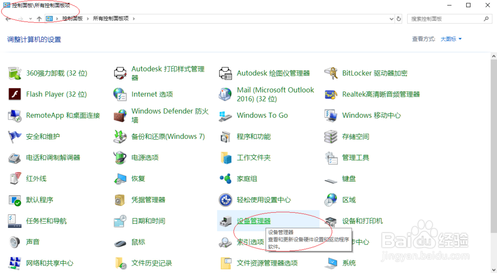
Task: Click the 凭据管理器 safe icon
Action: pyautogui.click(x=120, y=200)
